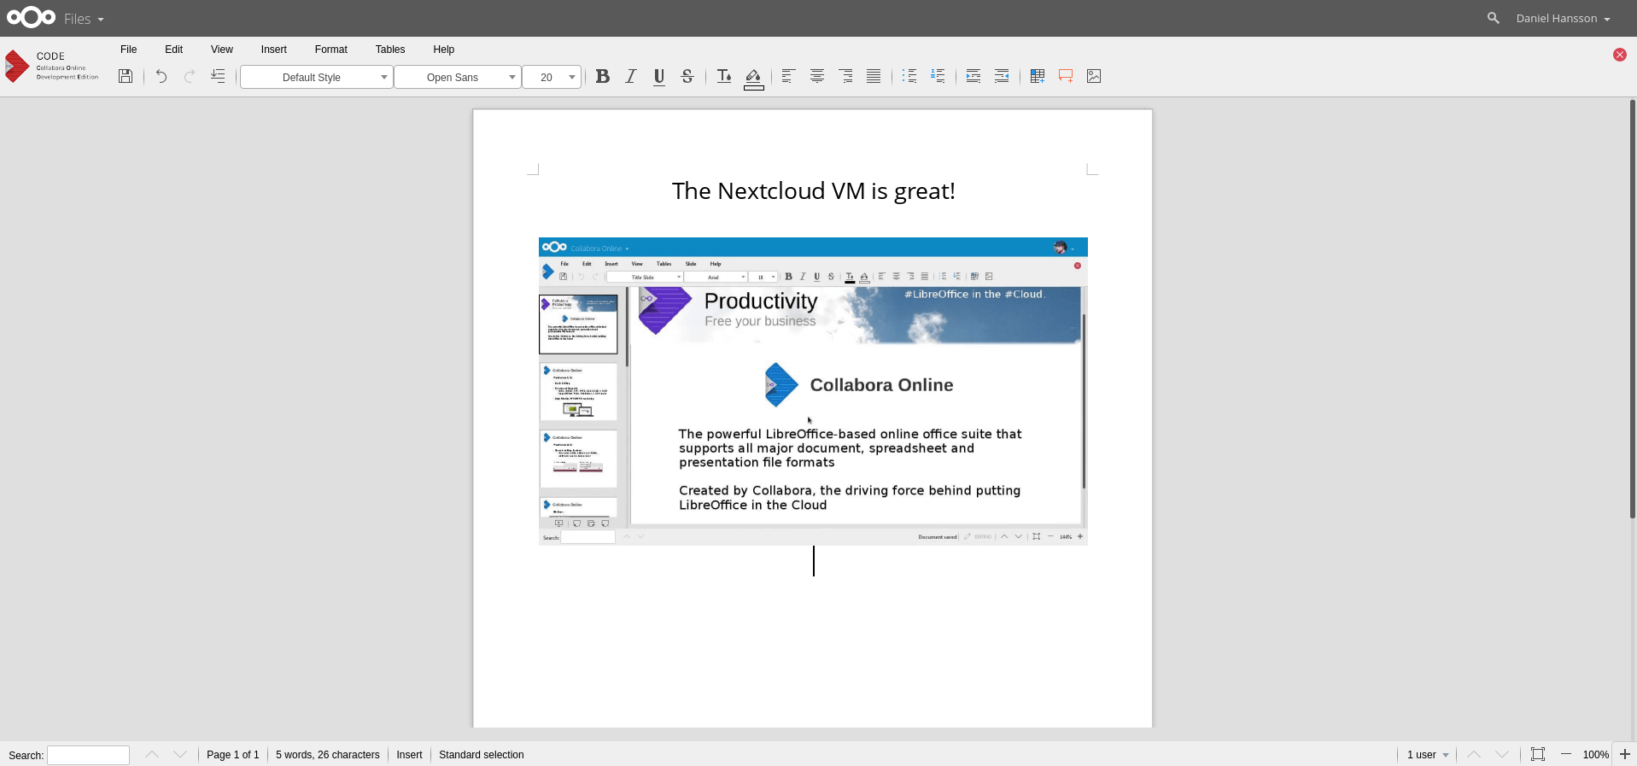Open the search magnifier in header
1637x766 pixels.
tap(1493, 18)
